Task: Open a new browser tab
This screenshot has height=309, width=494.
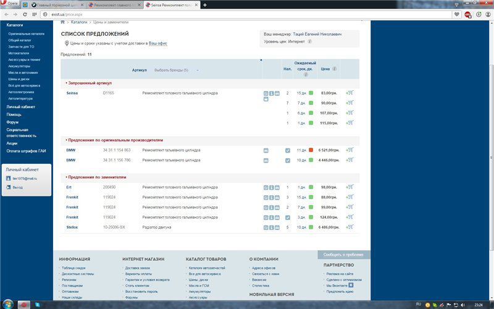Action: 205,5
